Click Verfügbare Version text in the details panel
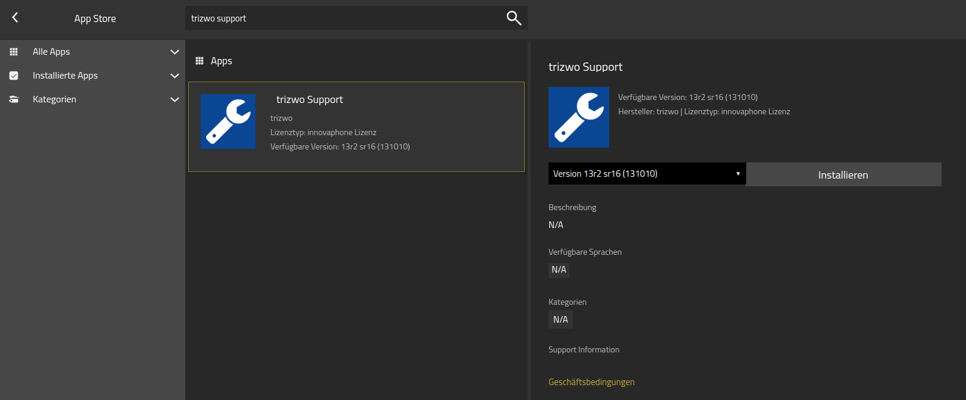This screenshot has width=966, height=400. (688, 97)
